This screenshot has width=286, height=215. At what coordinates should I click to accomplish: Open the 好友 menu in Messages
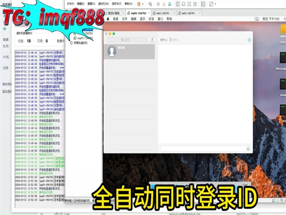pyautogui.click(x=152, y=19)
